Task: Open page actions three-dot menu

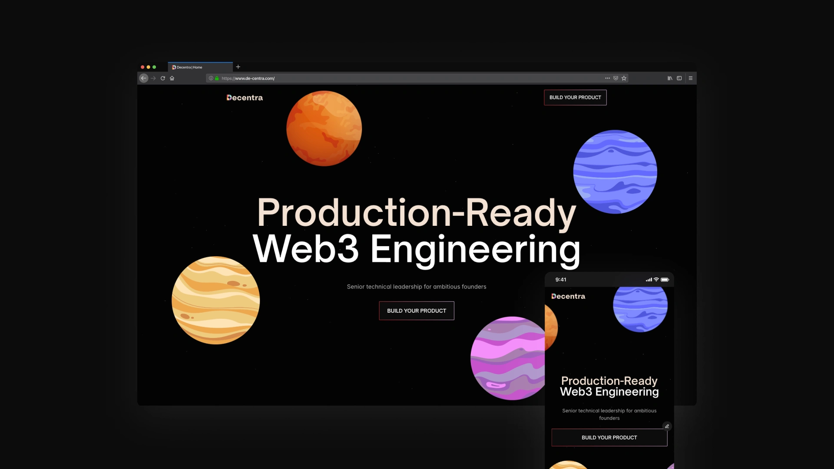Action: pos(607,78)
